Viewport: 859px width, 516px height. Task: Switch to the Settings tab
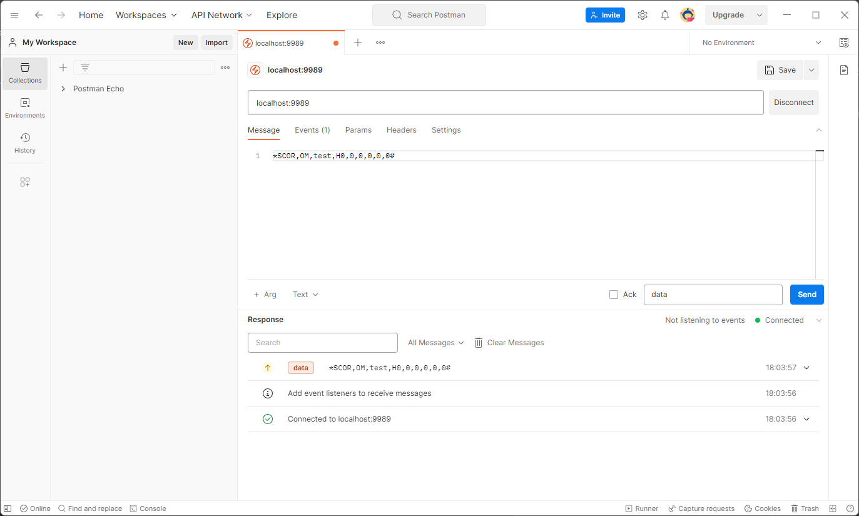446,130
